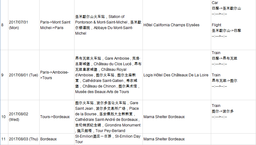Screen dimensions: 256x145
Task: Click the row number 8 cell
Action: click(3, 25)
